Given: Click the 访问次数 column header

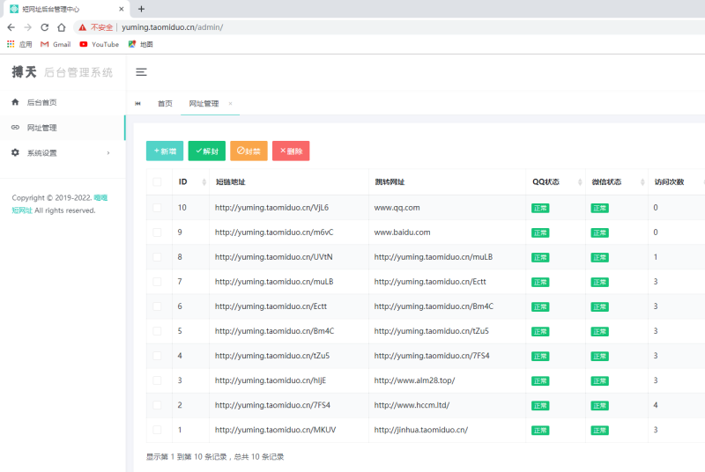Looking at the screenshot, I should tap(669, 182).
